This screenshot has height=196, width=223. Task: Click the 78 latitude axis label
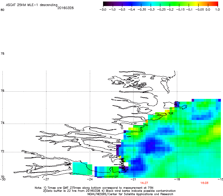click(x=2, y=53)
